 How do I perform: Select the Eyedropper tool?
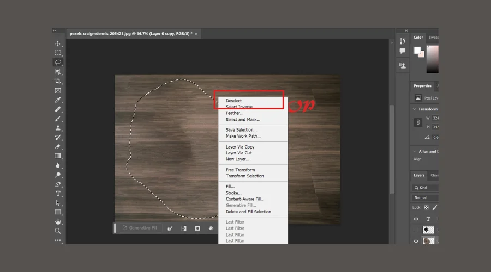[58, 100]
